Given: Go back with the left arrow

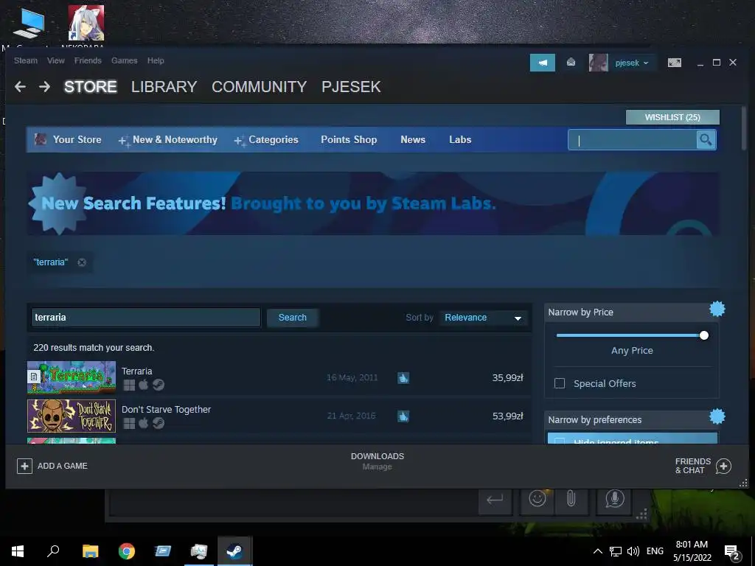Looking at the screenshot, I should pos(20,87).
